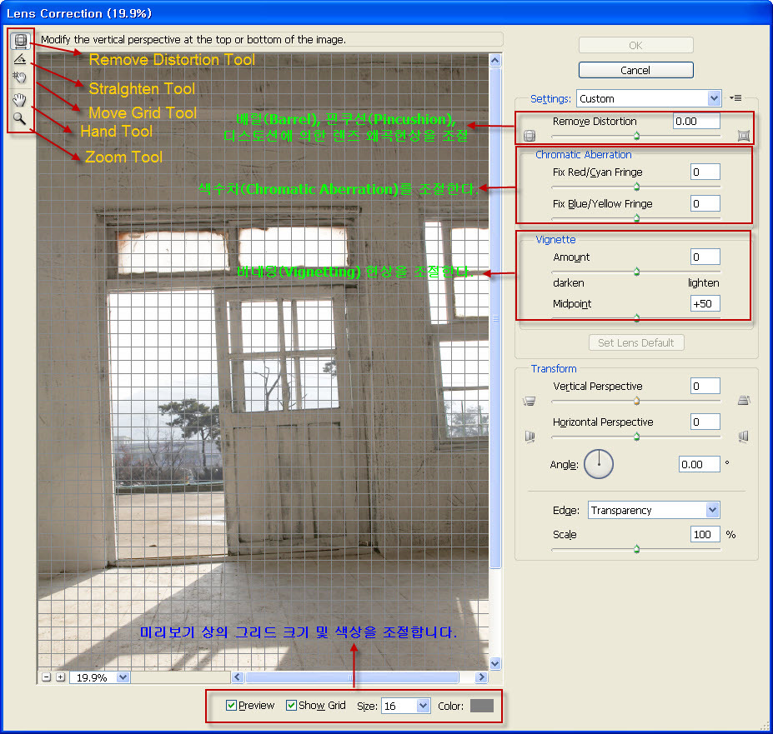Click the Vignette Amount value field
This screenshot has height=734, width=773.
pos(705,257)
